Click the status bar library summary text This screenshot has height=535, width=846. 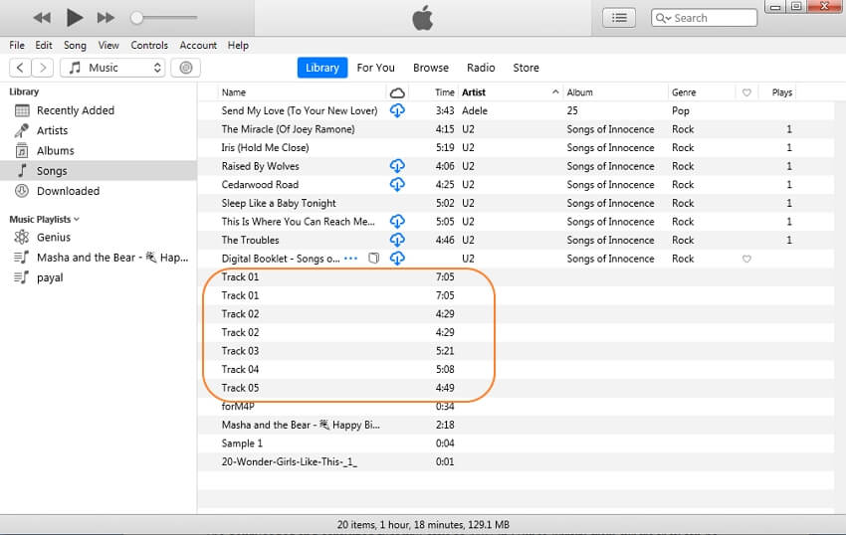(x=423, y=525)
